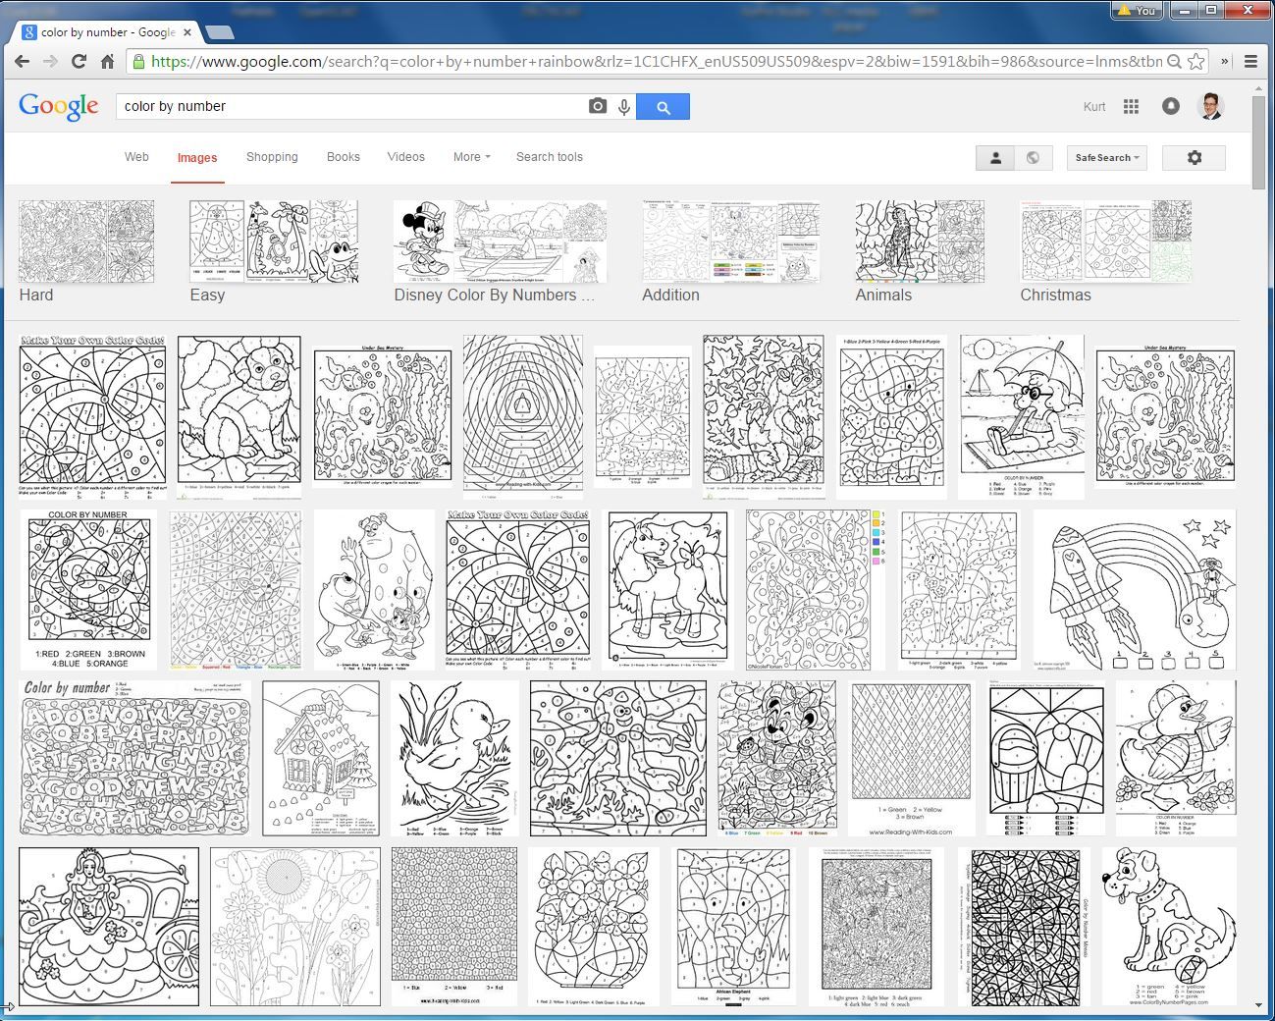
Task: Switch to the Shopping tab
Action: click(272, 157)
